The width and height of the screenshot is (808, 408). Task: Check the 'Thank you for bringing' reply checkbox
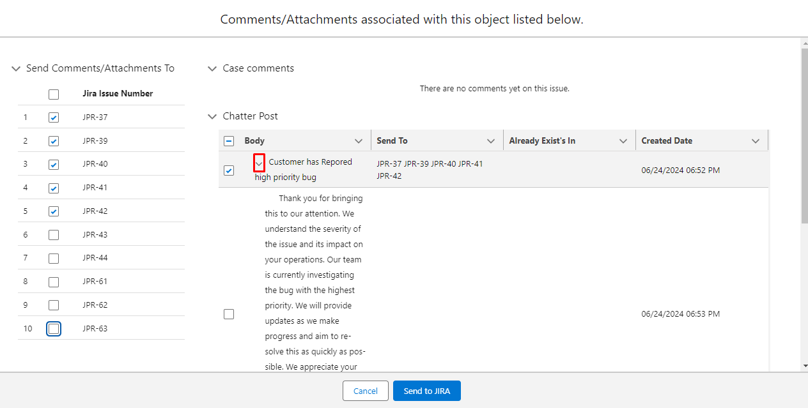[229, 314]
